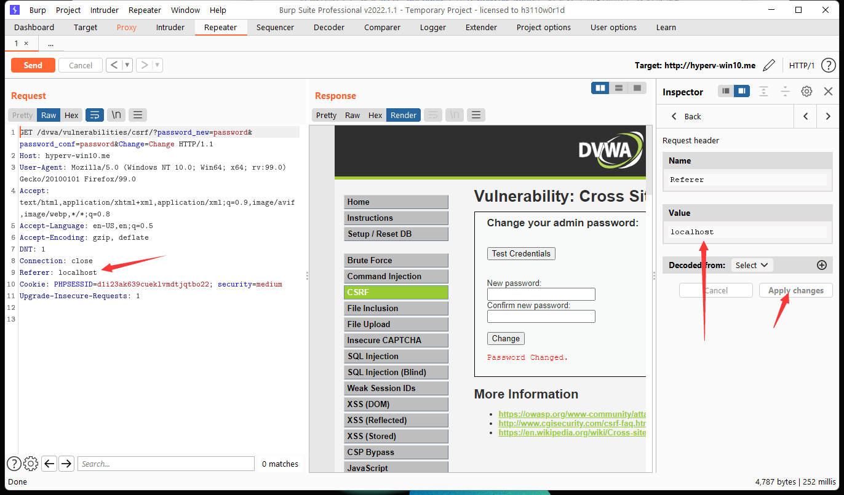Click the word wrap icon in Response

(433, 115)
